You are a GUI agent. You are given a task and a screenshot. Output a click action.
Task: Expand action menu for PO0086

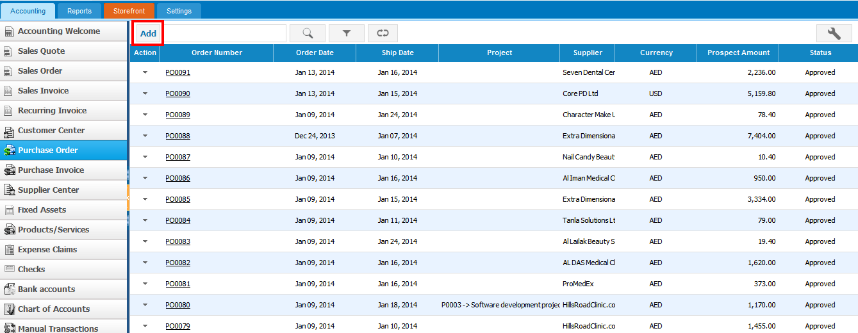click(145, 178)
